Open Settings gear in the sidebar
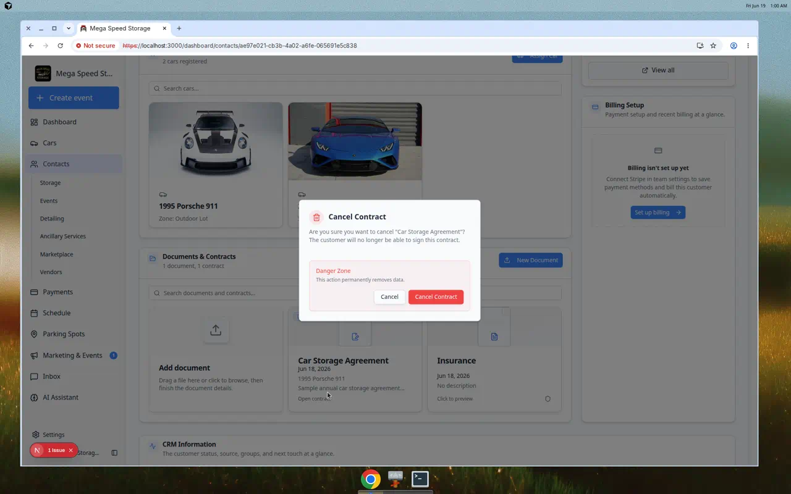The image size is (791, 494). click(x=36, y=435)
